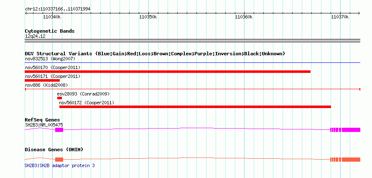This screenshot has height=178, width=372.
Task: Click the magenta first exon of SH2B3
Action: point(59,130)
